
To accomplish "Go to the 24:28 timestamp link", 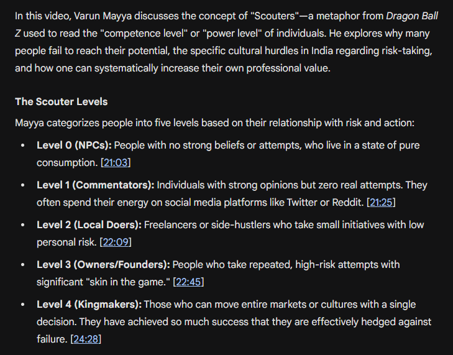I will (x=86, y=339).
